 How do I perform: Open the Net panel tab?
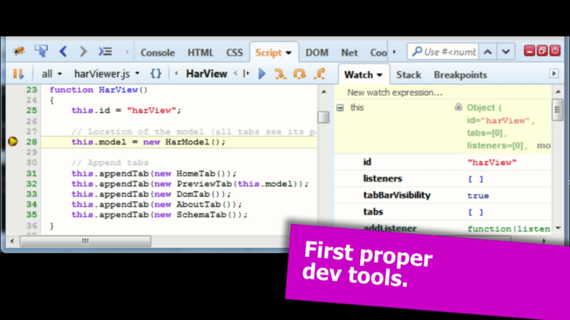tap(349, 53)
